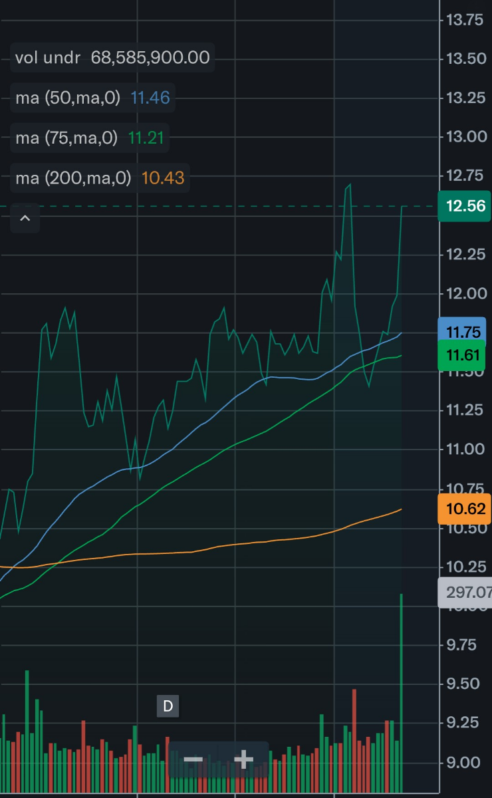Click the 9.00 price axis label
Viewport: 492px width, 798px height.
tap(464, 762)
